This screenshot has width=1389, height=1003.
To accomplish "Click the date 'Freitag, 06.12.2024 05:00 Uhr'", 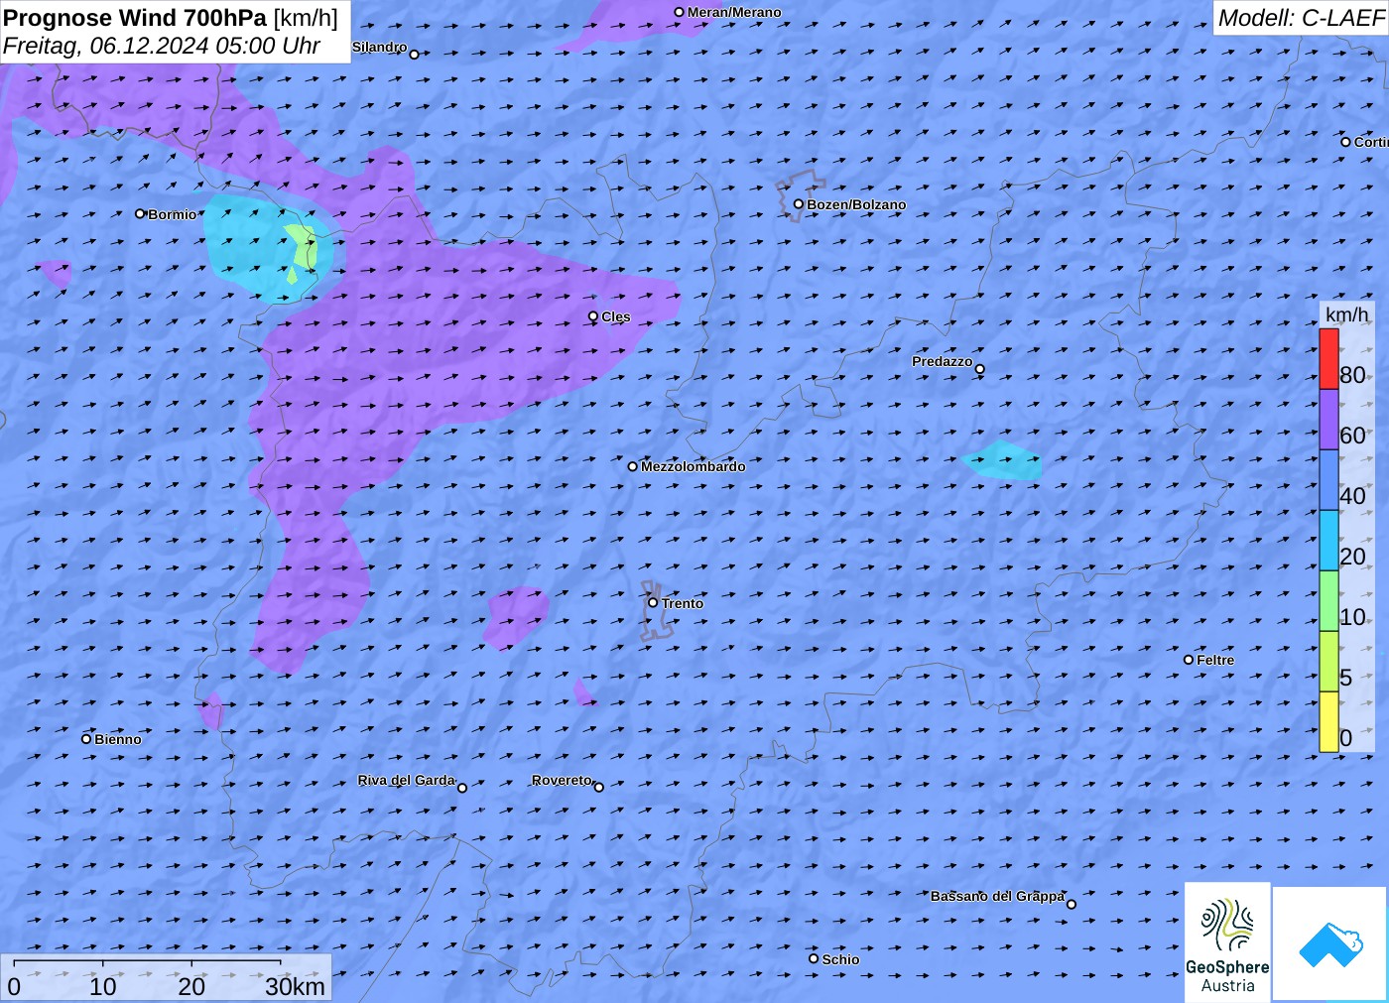I will [162, 46].
